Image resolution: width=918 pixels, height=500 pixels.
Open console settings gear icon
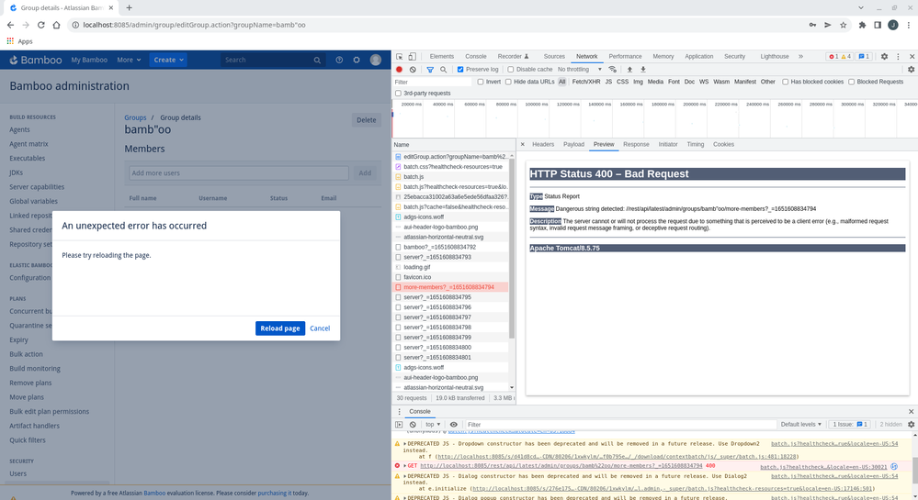[911, 425]
